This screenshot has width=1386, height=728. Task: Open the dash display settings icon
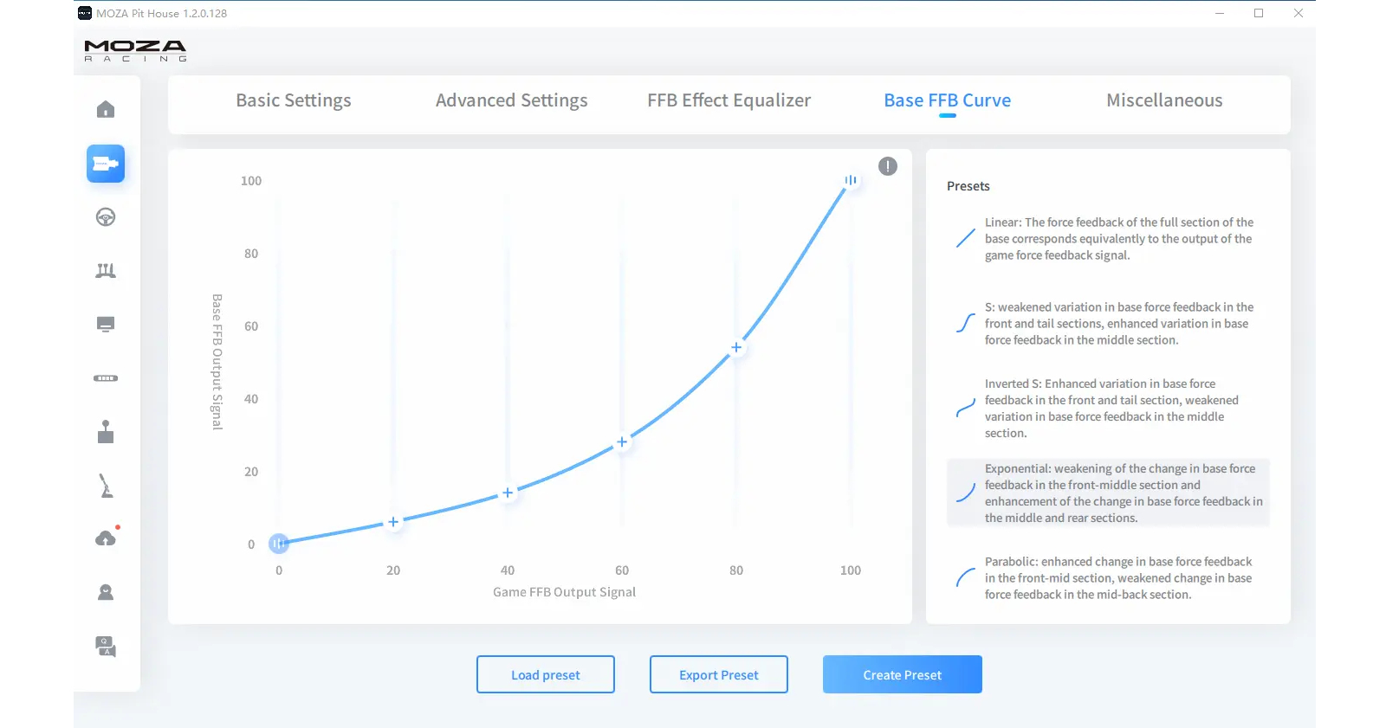click(x=106, y=325)
